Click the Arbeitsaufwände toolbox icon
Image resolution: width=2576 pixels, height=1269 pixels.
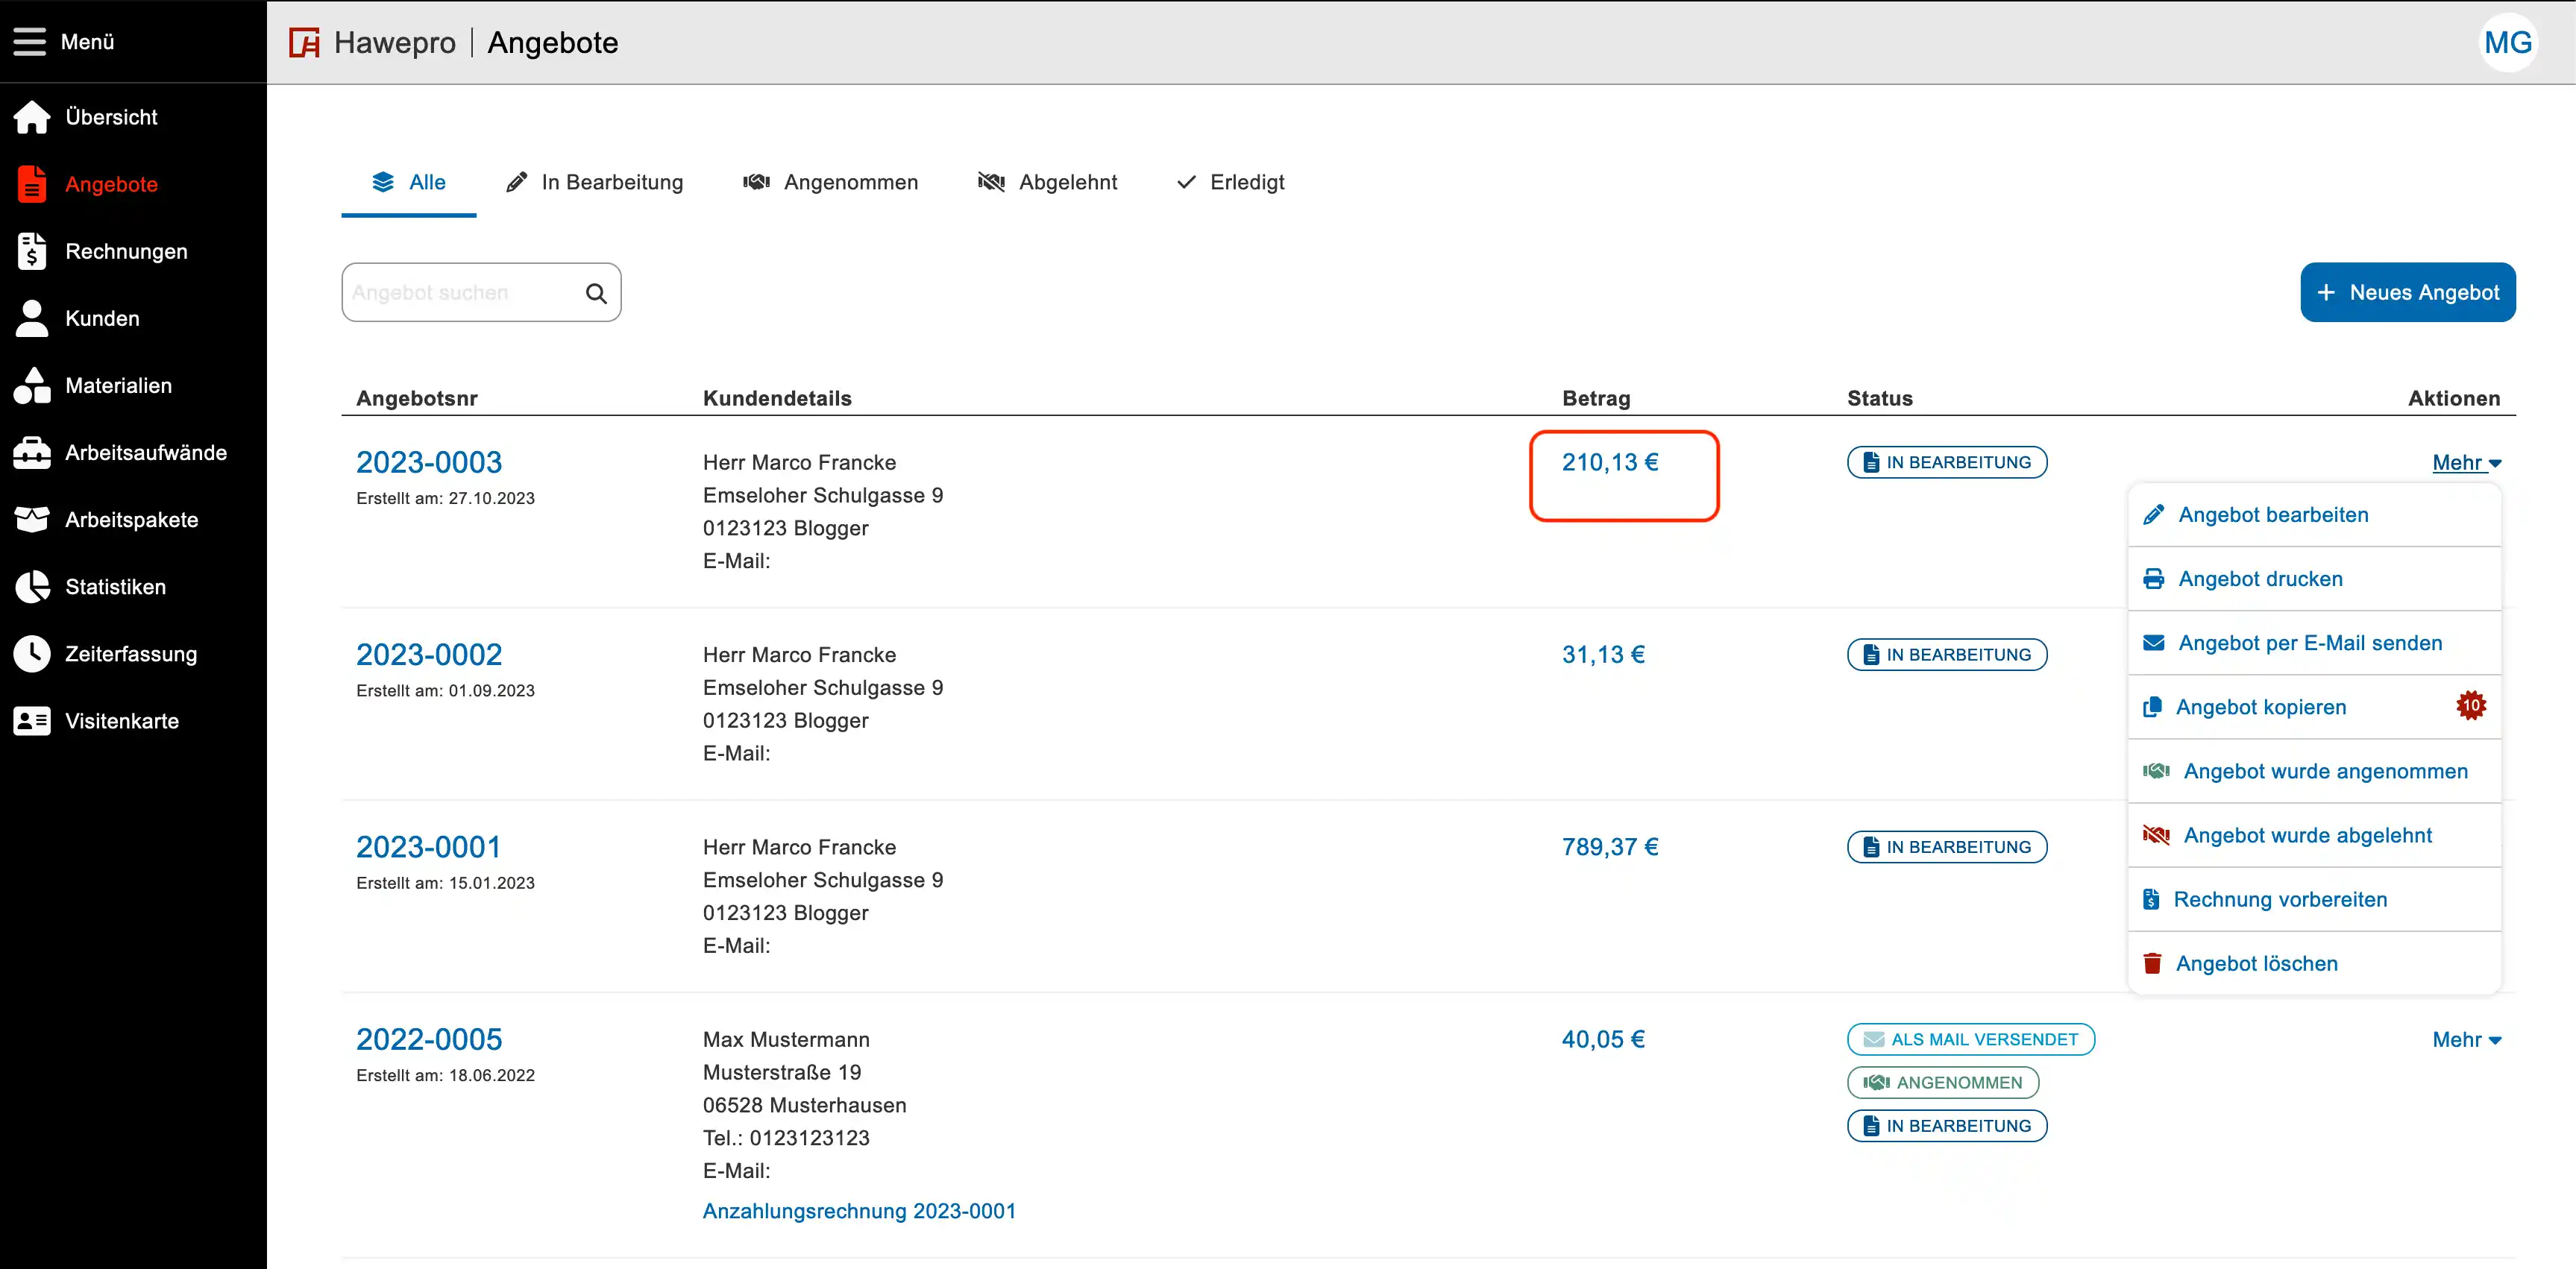pos(32,453)
